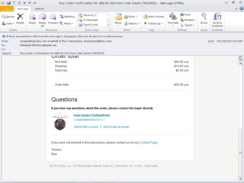Click the recipient theladybirdstitchery@gmail.com

(x=38, y=45)
